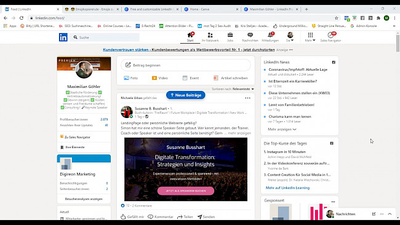Expand the Mehr apps grid menu
Screen dimensions: 400x225
[310, 37]
